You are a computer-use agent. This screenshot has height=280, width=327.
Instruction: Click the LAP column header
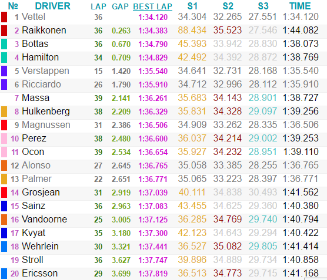[98, 6]
